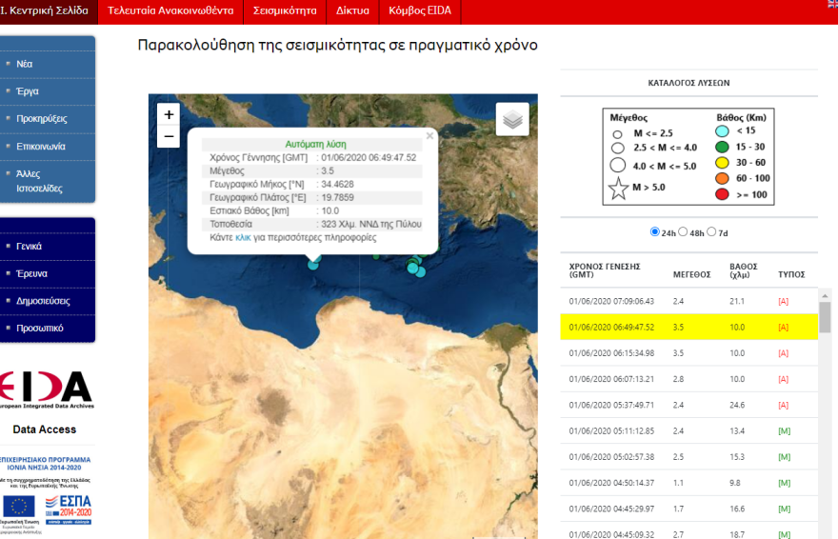Click the κλικ link in popup
The height and width of the screenshot is (539, 838).
pos(243,238)
